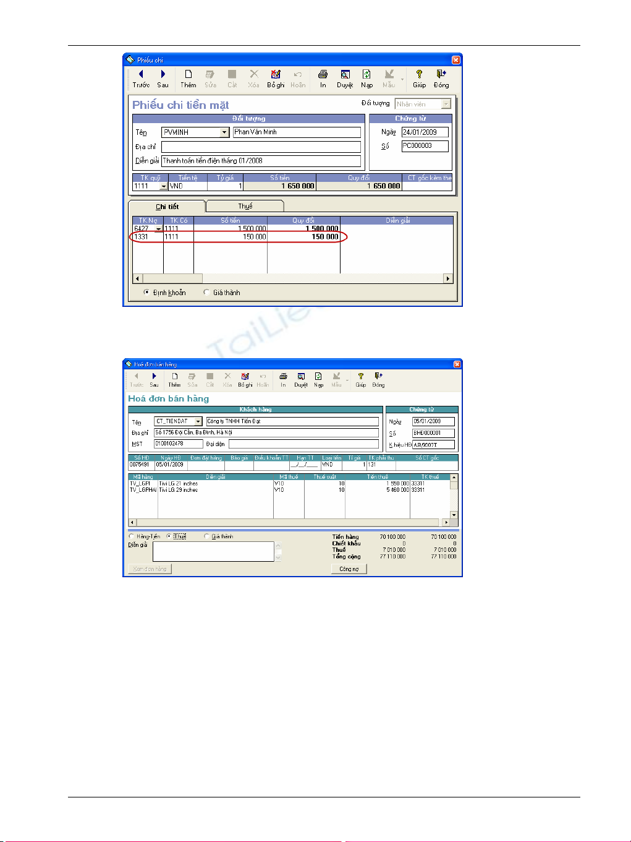Click Hoãn in Phiếu chi toolbar
631x842 pixels.
pyautogui.click(x=298, y=79)
